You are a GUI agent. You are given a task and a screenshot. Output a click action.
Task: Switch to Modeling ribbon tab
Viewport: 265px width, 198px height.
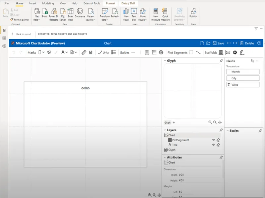click(x=48, y=3)
